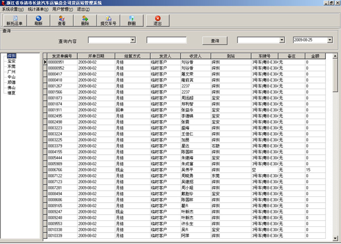This screenshot has height=244, width=341.
Task: Open the 系统设置 menu
Action: pos(13,10)
